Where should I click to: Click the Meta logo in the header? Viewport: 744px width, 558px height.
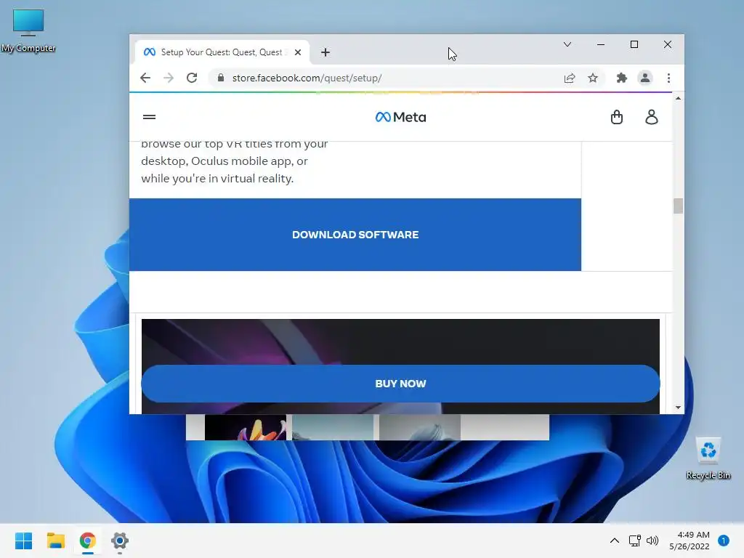coord(400,117)
